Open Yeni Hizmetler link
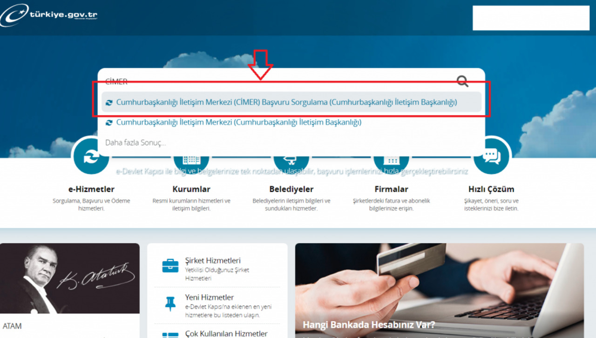 pyautogui.click(x=210, y=297)
